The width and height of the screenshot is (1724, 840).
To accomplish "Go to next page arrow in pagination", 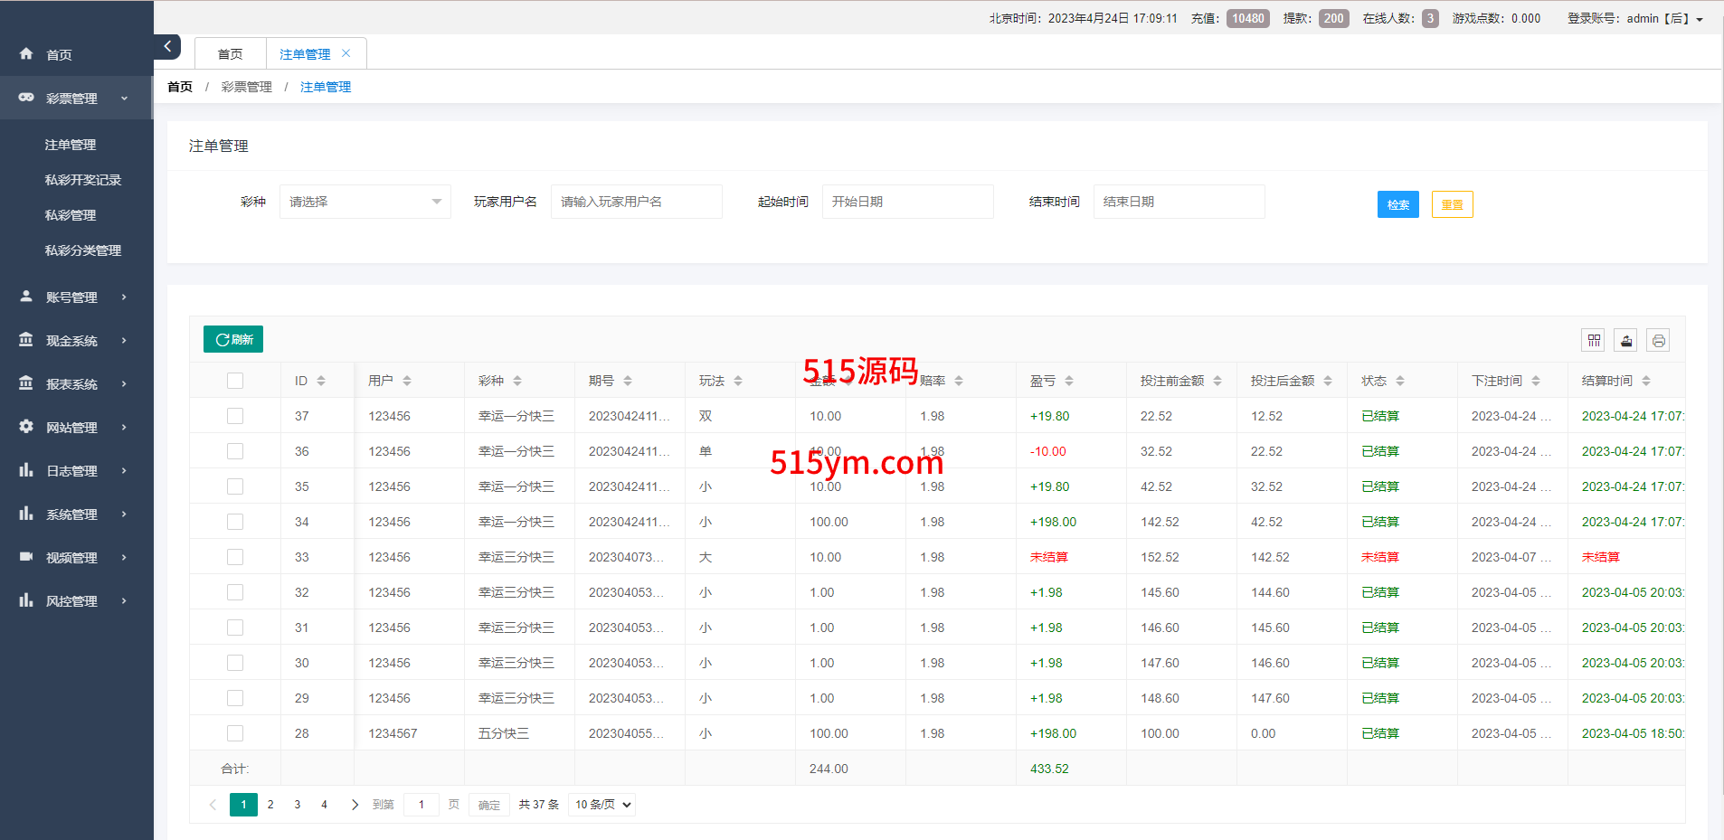I will tap(355, 804).
